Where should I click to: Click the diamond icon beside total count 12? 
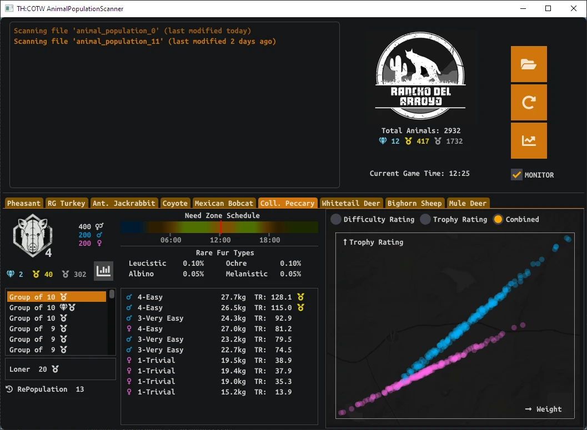[x=383, y=141]
